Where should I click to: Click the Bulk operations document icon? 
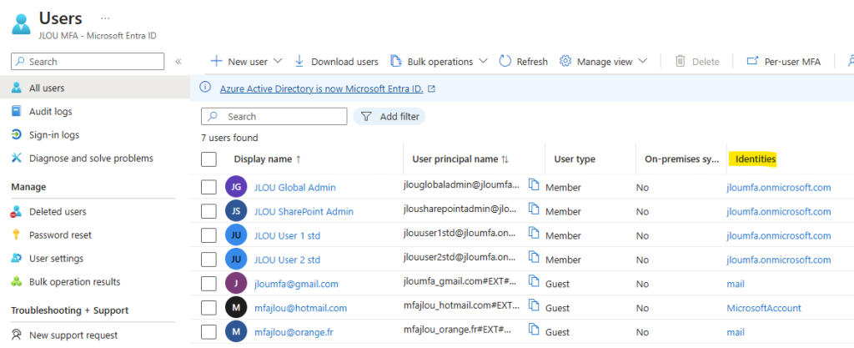click(396, 61)
